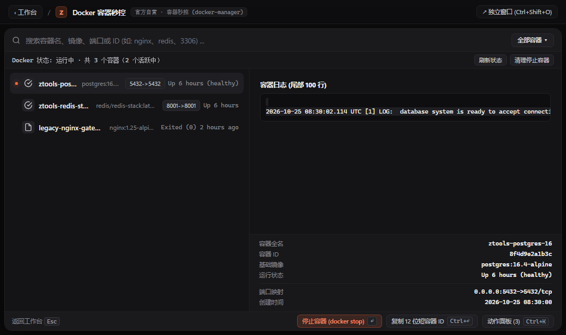Click the nginx:1.25-alpi... image label
The width and height of the screenshot is (566, 335).
pos(132,128)
